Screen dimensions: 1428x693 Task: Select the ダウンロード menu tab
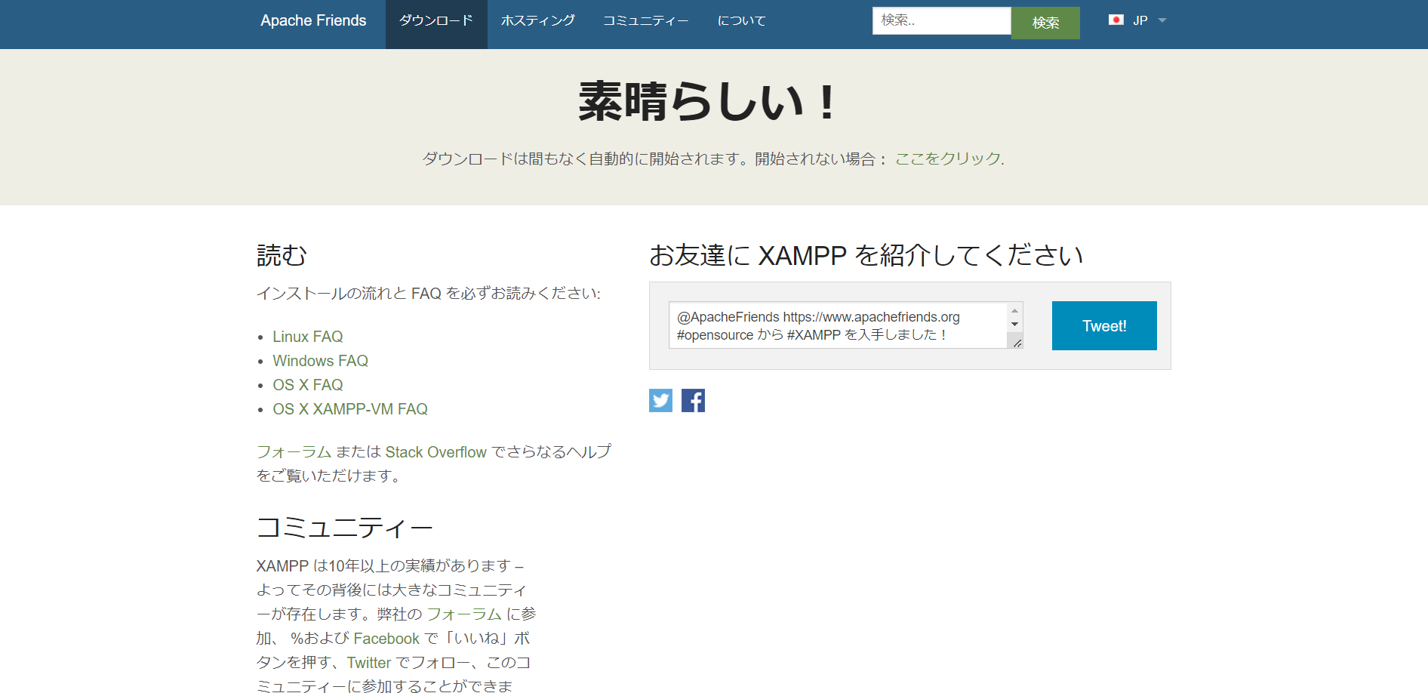436,24
